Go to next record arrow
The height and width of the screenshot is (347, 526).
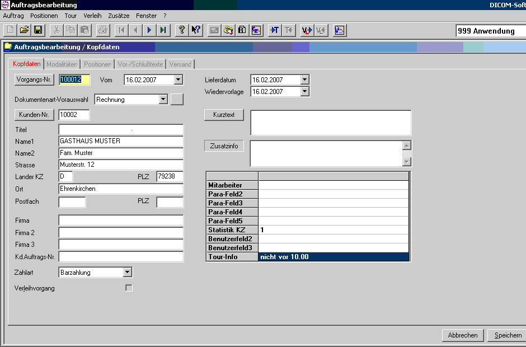(149, 30)
